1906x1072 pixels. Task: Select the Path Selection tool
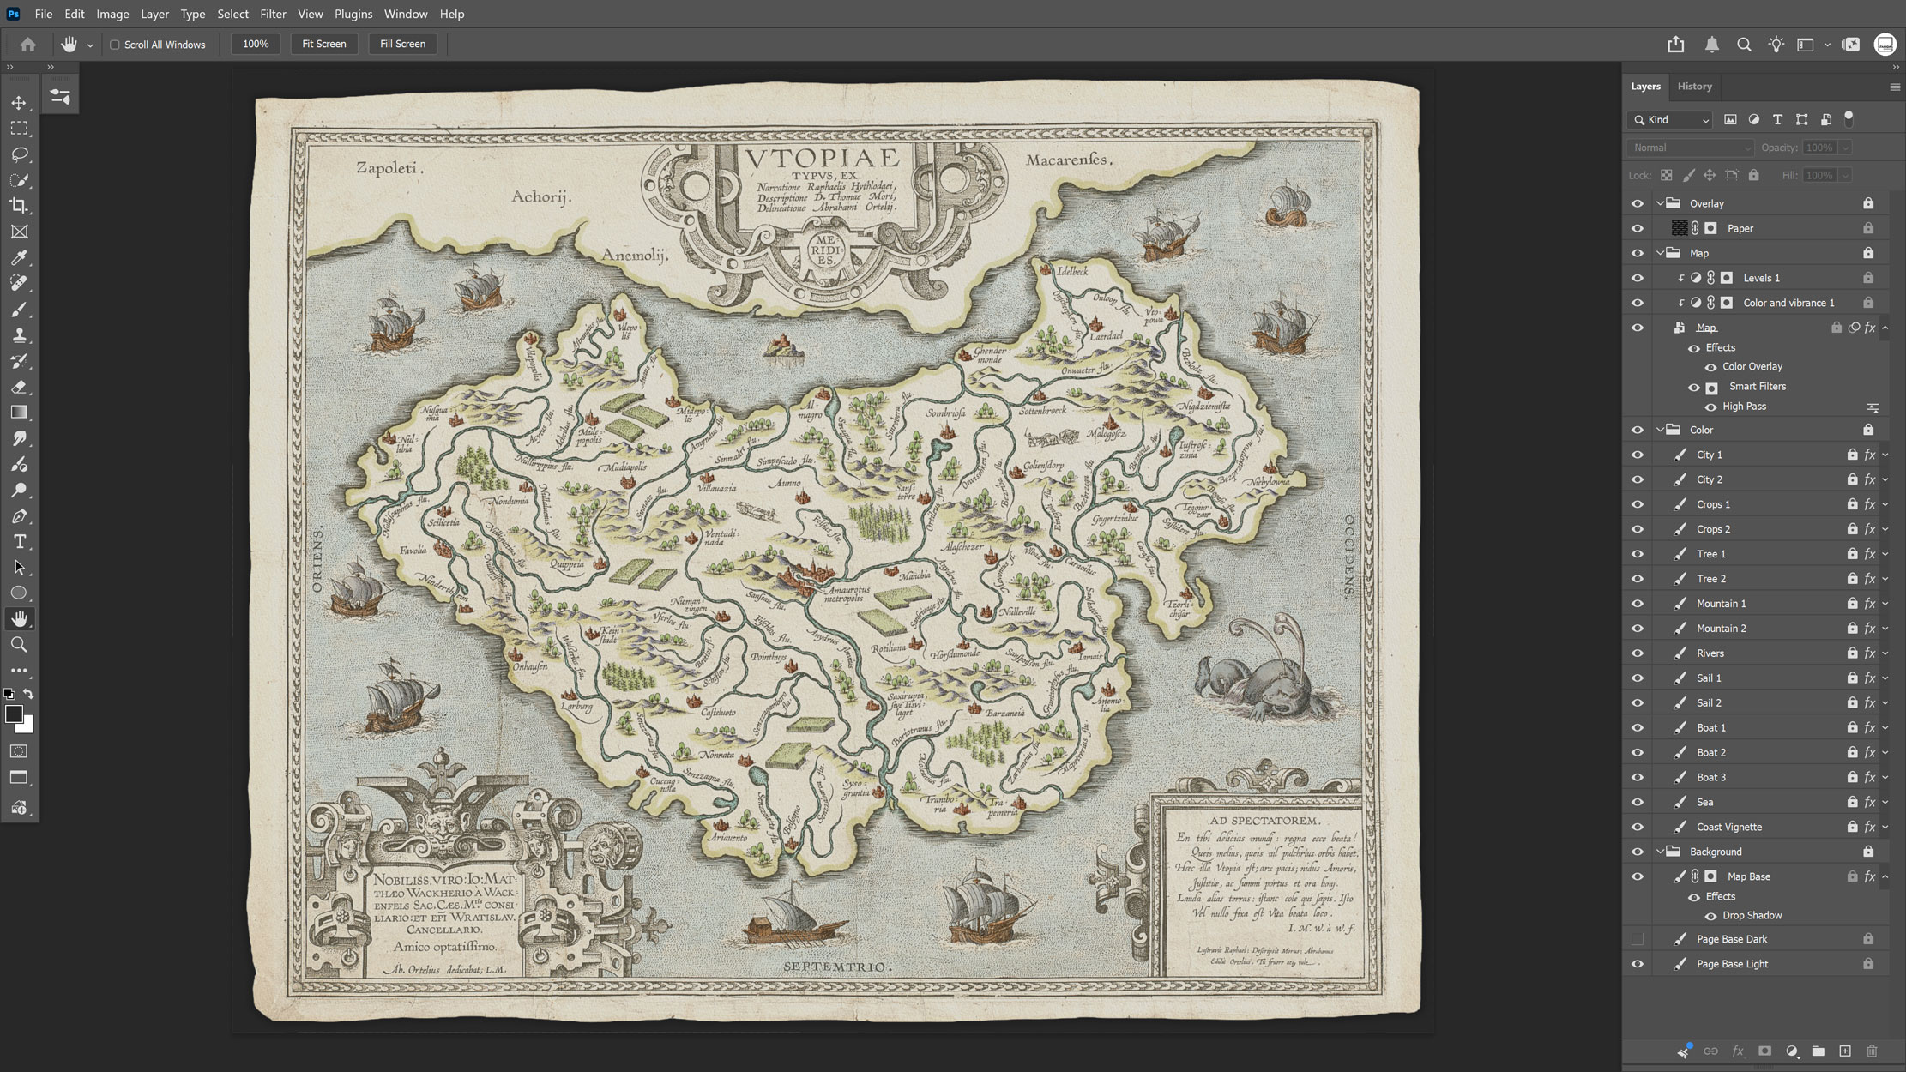pos(19,568)
